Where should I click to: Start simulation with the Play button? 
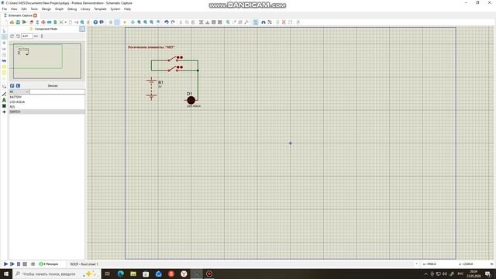coord(5,263)
